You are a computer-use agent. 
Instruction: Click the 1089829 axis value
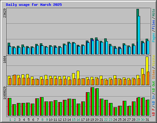pyautogui.click(x=5, y=93)
